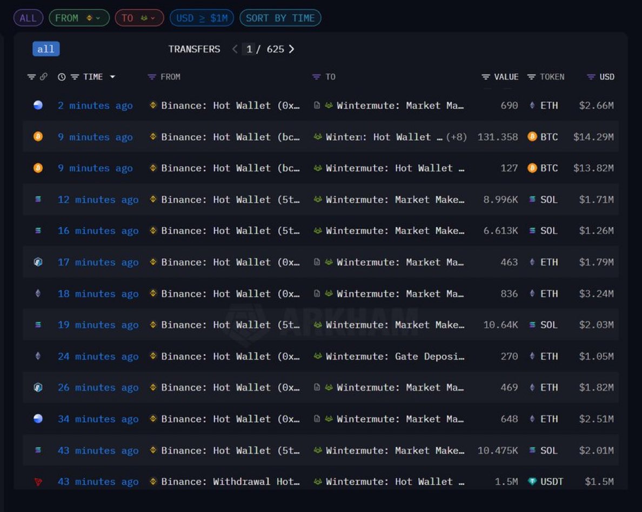Open the '12 minutes ago' transaction link

pyautogui.click(x=98, y=200)
